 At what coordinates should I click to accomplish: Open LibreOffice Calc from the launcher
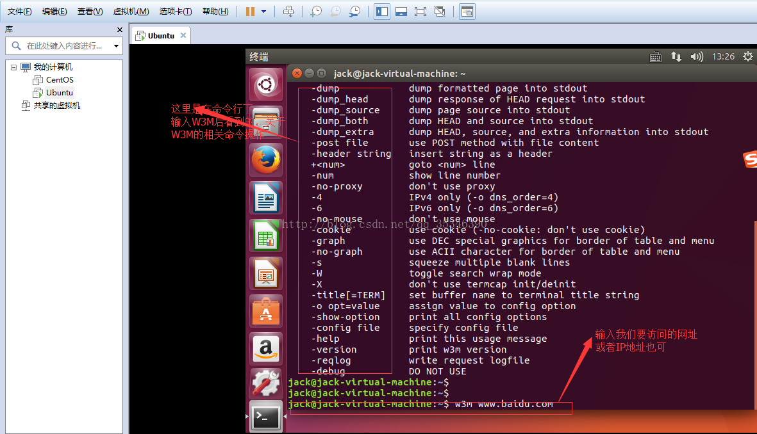pos(265,236)
